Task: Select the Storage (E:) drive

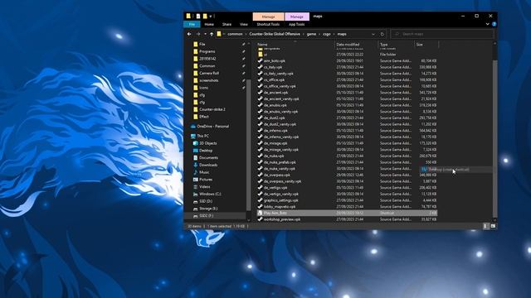Action: (x=208, y=209)
